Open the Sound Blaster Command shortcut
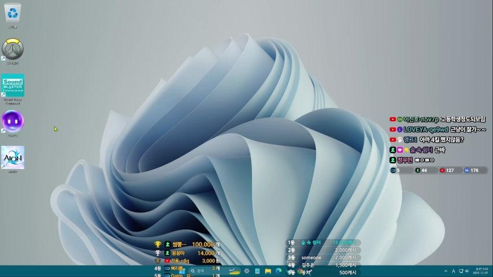Screen dimensions: 493x277 13,89
